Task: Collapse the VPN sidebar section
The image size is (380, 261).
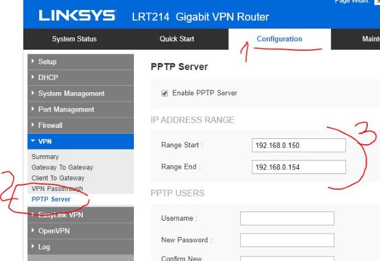Action: [45, 141]
